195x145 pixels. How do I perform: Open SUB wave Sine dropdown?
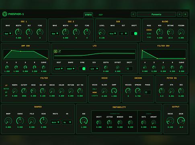tap(113, 33)
